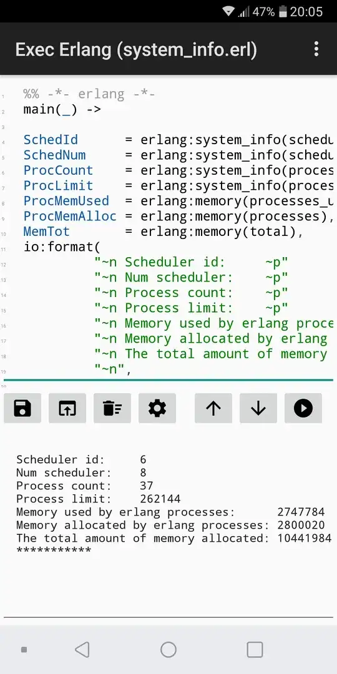Clear output with the trash list icon
Viewport: 337px width, 674px height.
click(x=112, y=408)
